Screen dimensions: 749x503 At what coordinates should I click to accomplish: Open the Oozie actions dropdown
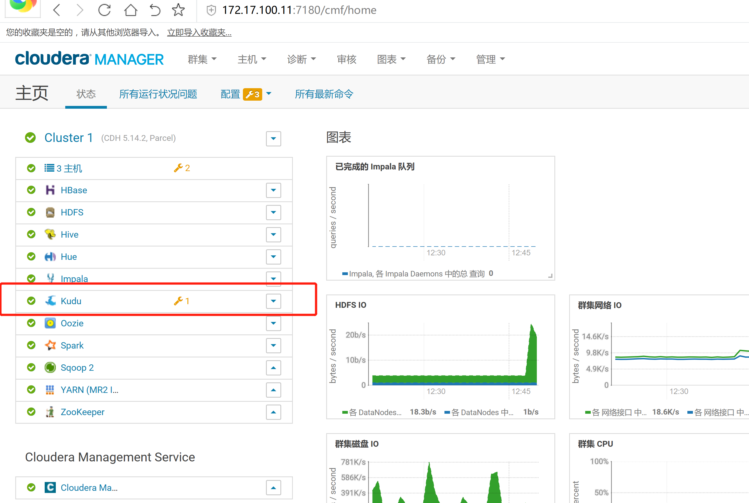[273, 323]
